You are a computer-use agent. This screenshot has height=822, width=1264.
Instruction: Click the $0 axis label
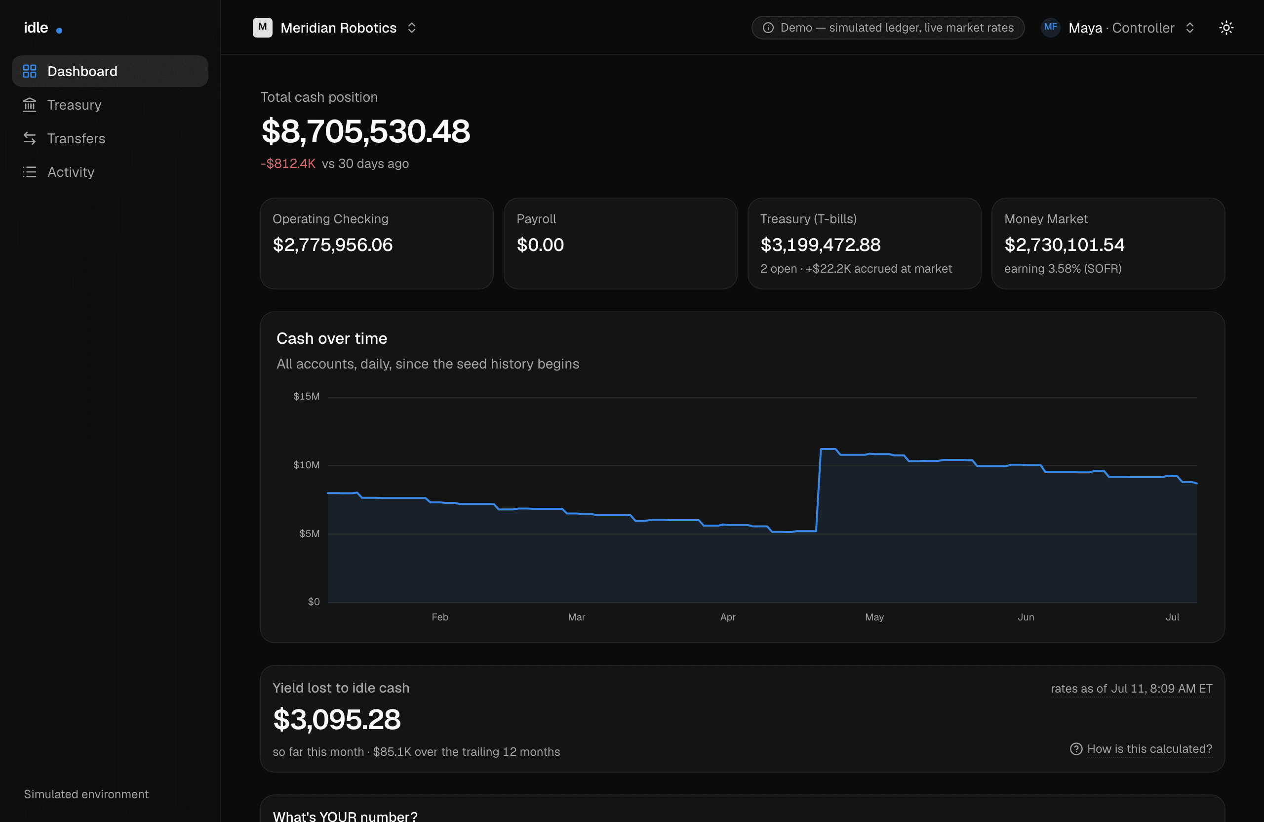[x=314, y=602]
